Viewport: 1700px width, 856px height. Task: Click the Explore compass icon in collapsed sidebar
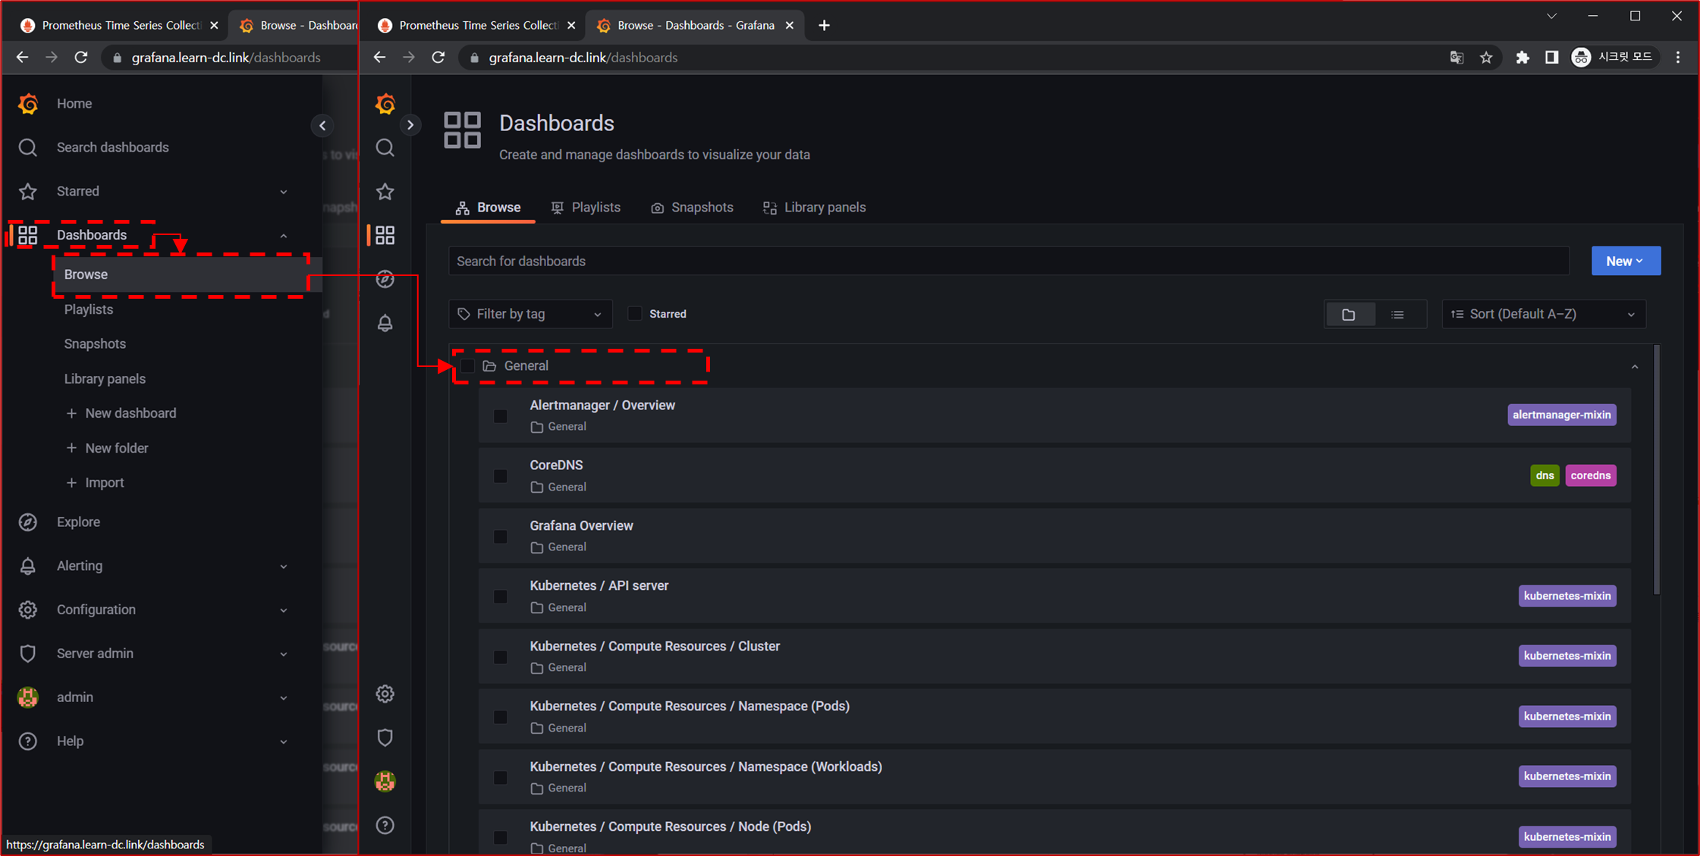pos(385,280)
